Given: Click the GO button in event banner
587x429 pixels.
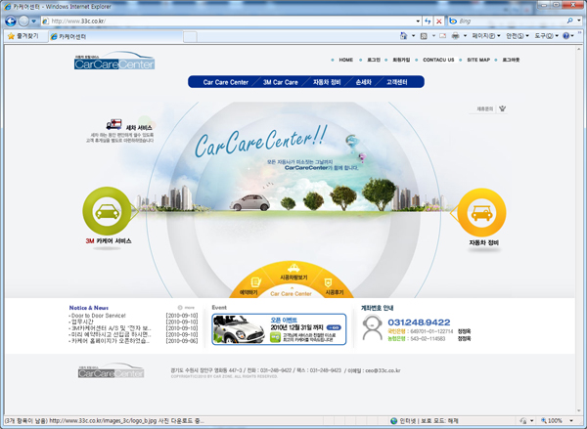Looking at the screenshot, I should click(x=334, y=327).
